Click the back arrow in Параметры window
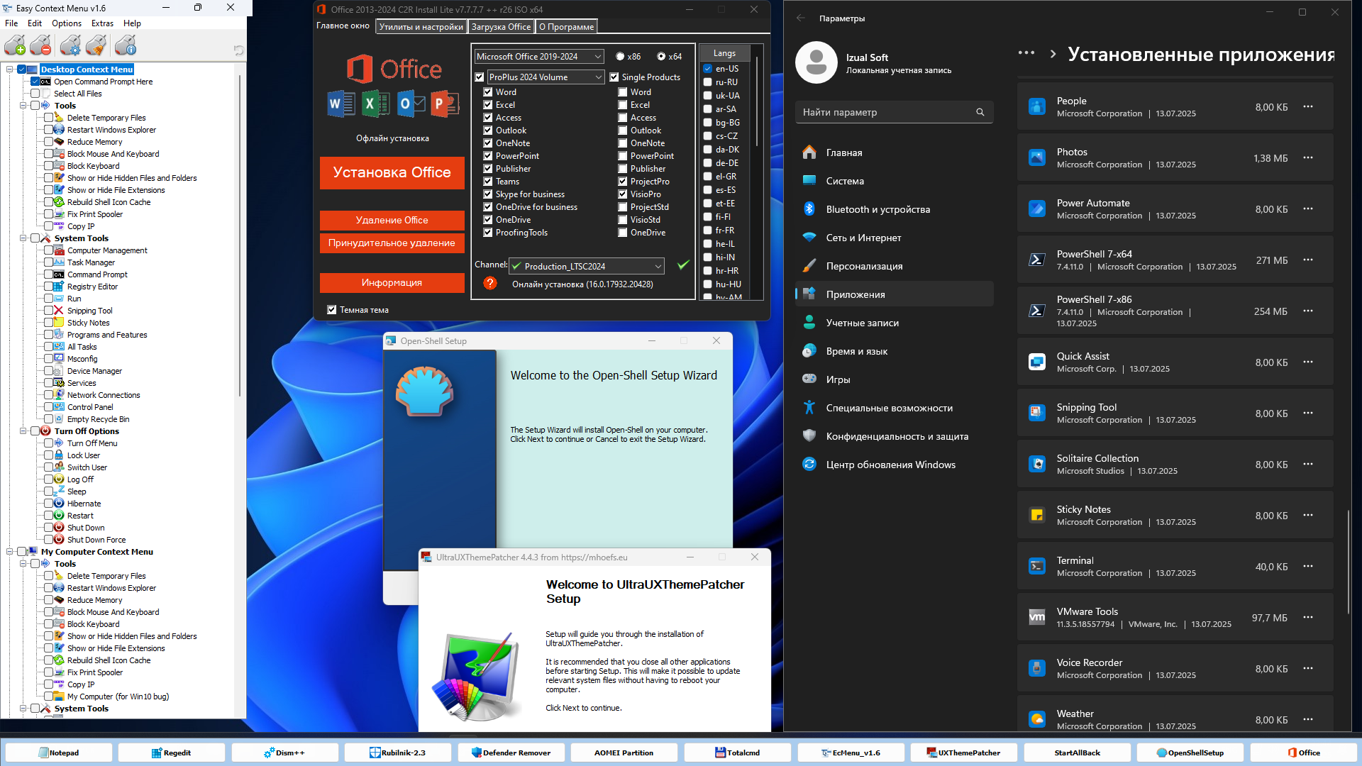Image resolution: width=1362 pixels, height=766 pixels. pyautogui.click(x=801, y=18)
